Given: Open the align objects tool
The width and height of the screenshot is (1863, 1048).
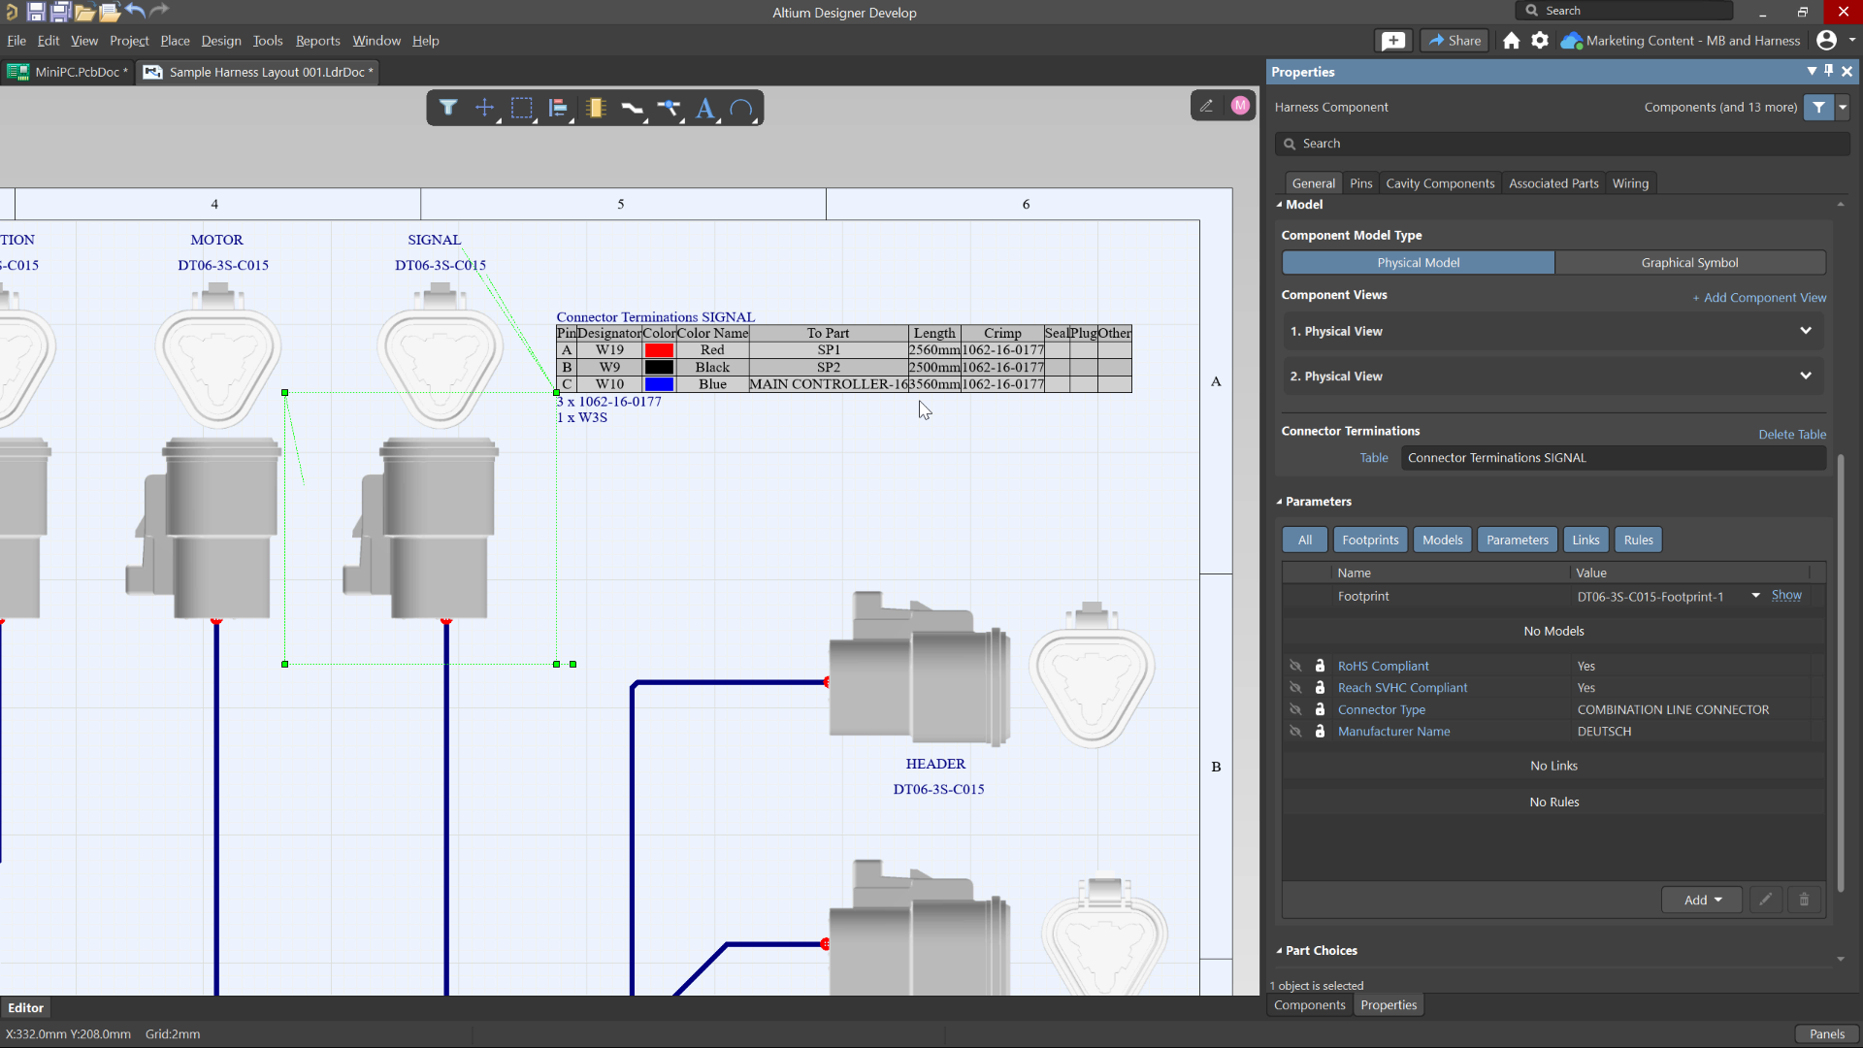Looking at the screenshot, I should tap(558, 108).
